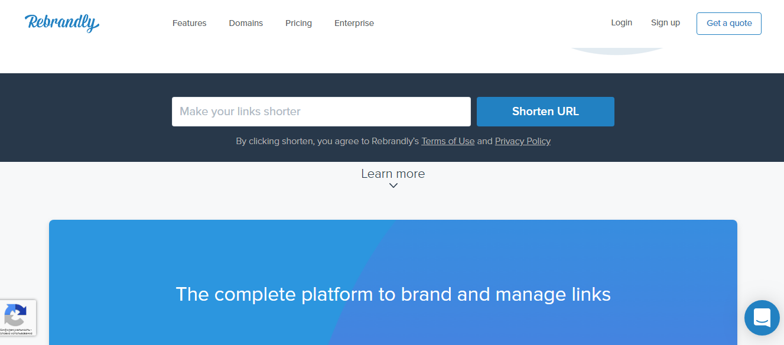The width and height of the screenshot is (784, 345).
Task: Open the Terms of Use link
Action: pos(448,141)
